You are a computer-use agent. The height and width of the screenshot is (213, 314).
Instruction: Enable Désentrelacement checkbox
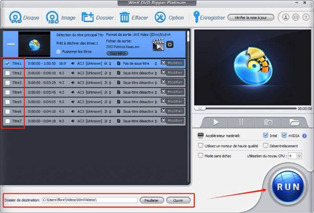click(266, 146)
